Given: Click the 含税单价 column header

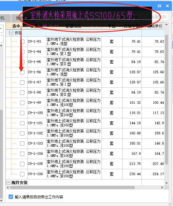Looking at the screenshot, I should tap(132, 26).
